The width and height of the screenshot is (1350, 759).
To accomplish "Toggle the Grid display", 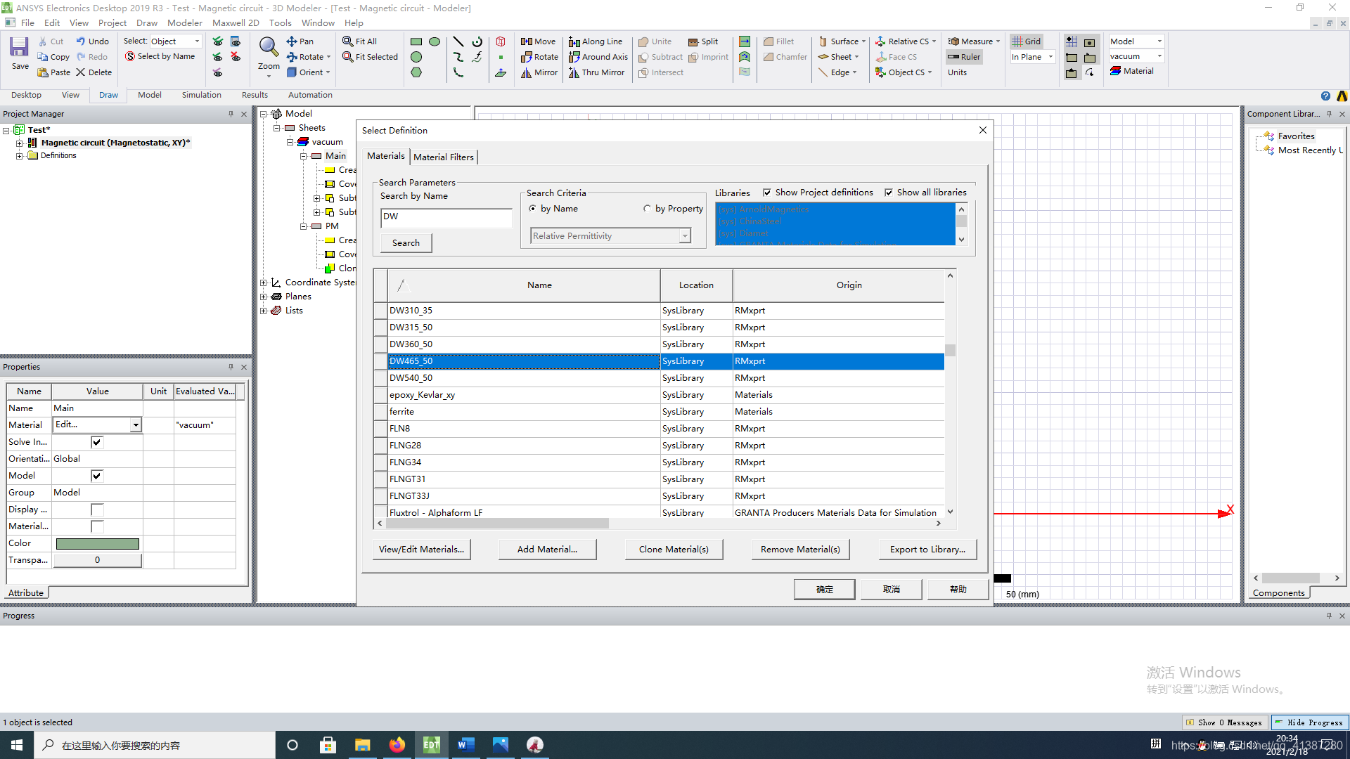I will pyautogui.click(x=1027, y=41).
